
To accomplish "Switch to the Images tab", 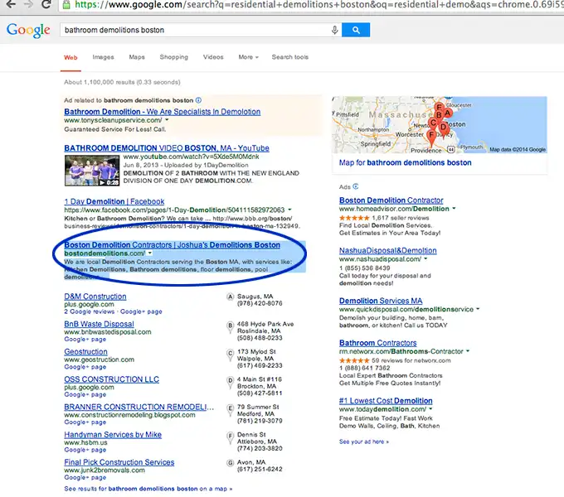I will [103, 57].
